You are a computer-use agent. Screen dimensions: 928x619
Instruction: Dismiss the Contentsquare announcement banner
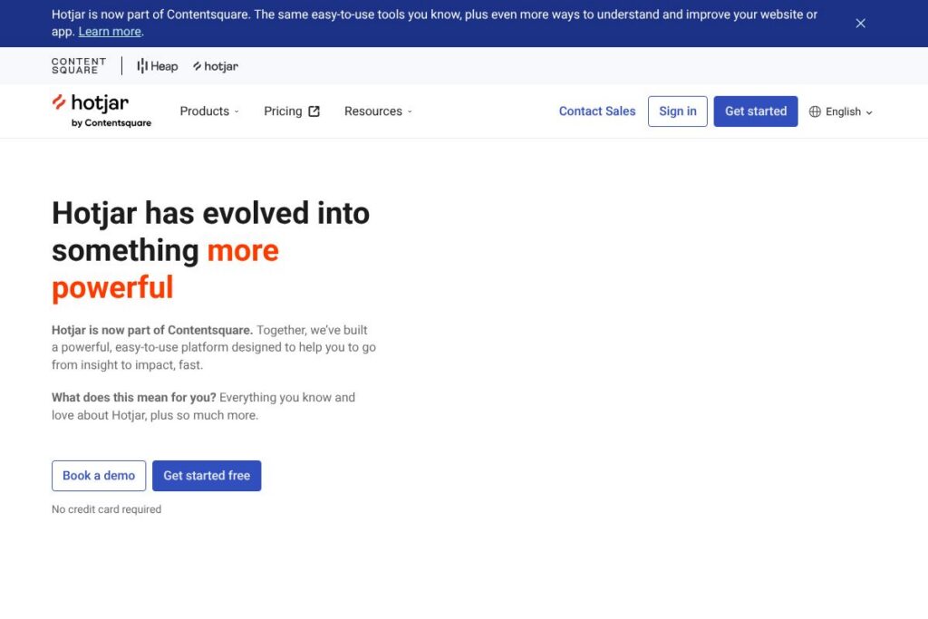pos(860,24)
